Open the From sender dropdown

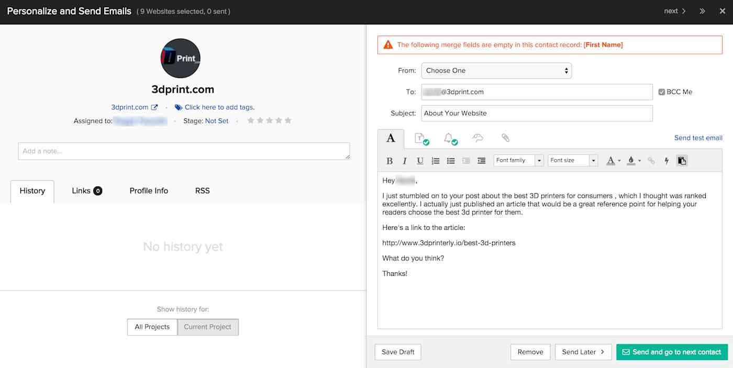click(496, 70)
